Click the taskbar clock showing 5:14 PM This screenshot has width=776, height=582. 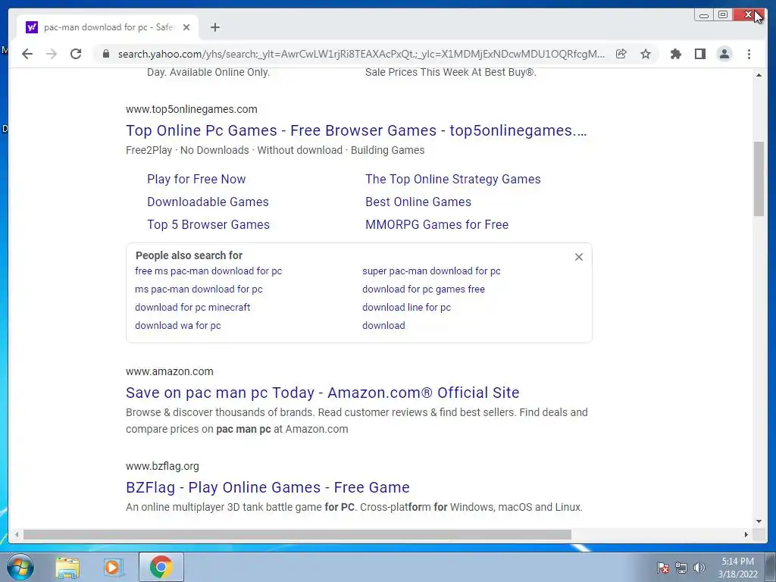[x=737, y=568]
